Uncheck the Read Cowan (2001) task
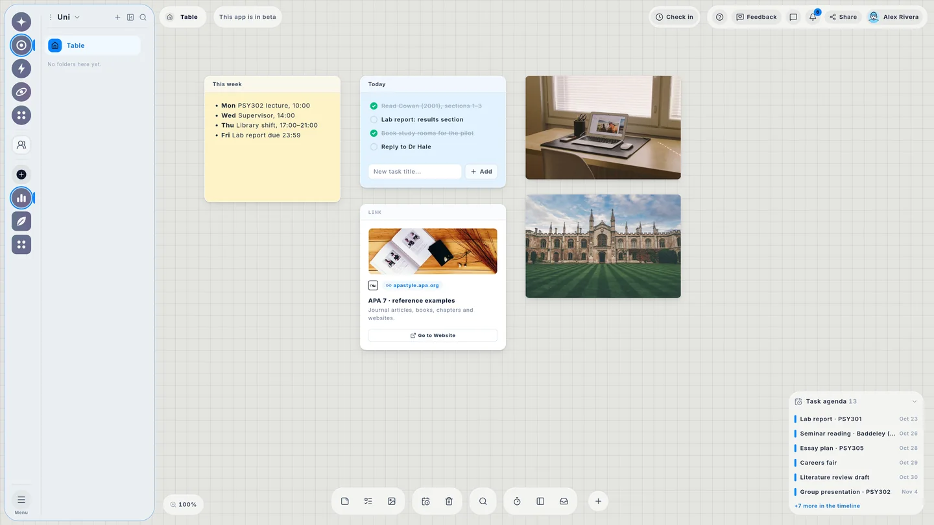Viewport: 934px width, 525px height. click(374, 106)
